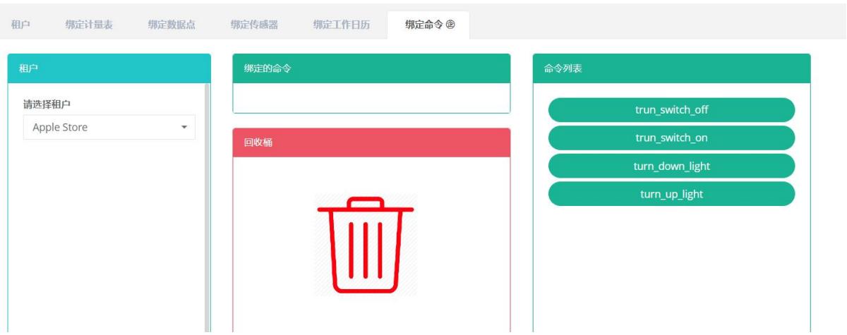Select the trun_switch_on command
The height and width of the screenshot is (335, 847).
tap(671, 138)
